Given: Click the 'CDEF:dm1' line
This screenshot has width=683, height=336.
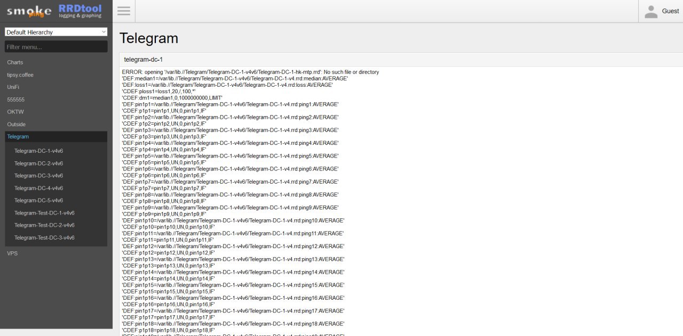Looking at the screenshot, I should click(172, 98).
